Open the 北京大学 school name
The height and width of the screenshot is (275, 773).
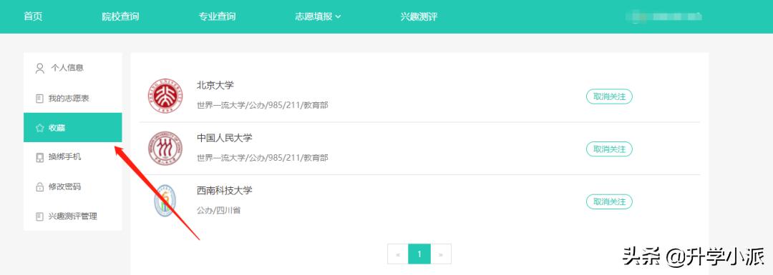point(215,85)
